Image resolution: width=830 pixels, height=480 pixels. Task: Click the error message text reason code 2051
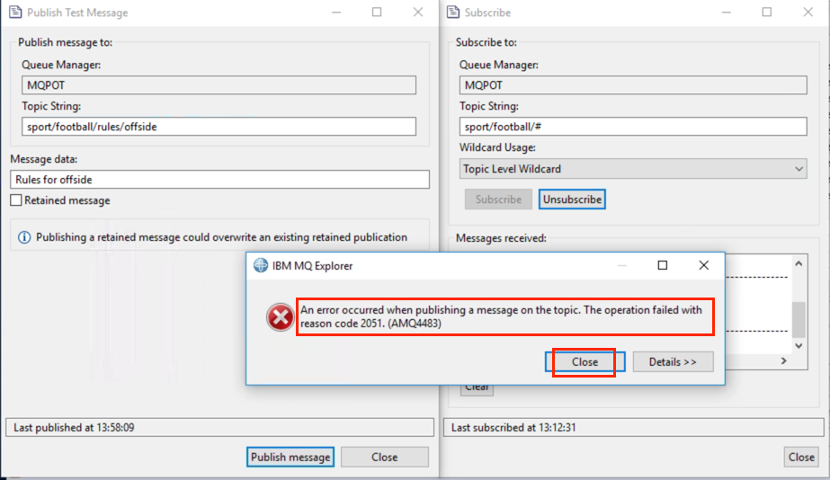(501, 316)
